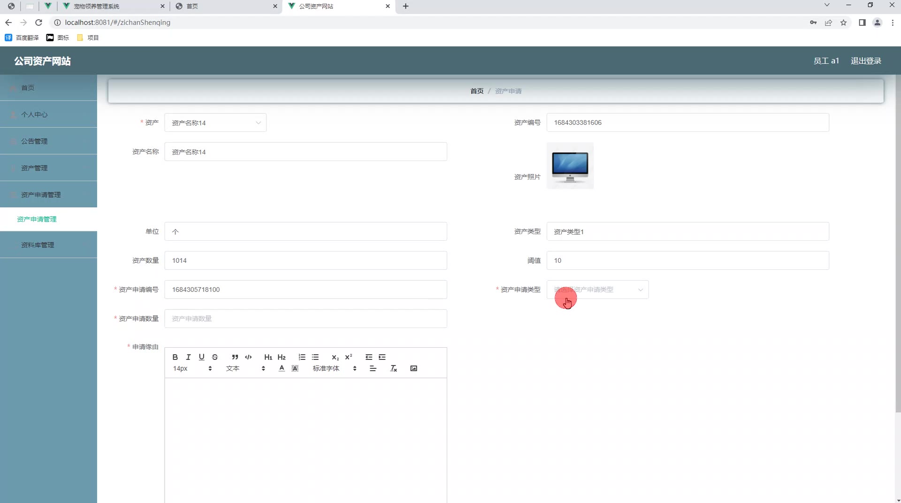Apply Heading 2 style
901x503 pixels.
point(282,357)
